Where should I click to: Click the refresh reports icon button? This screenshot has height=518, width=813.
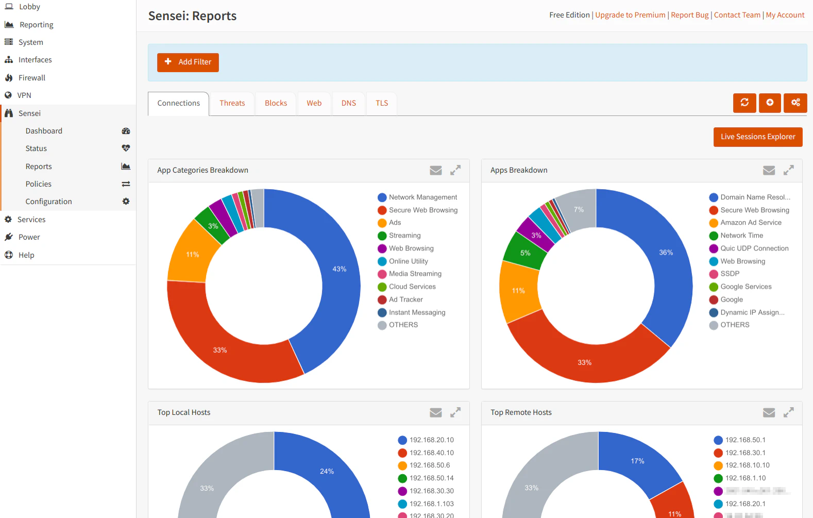[744, 103]
